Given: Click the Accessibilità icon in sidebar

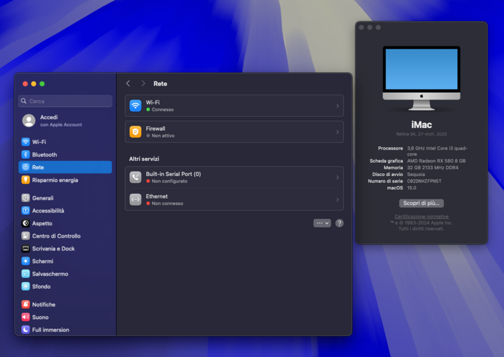Looking at the screenshot, I should [25, 211].
